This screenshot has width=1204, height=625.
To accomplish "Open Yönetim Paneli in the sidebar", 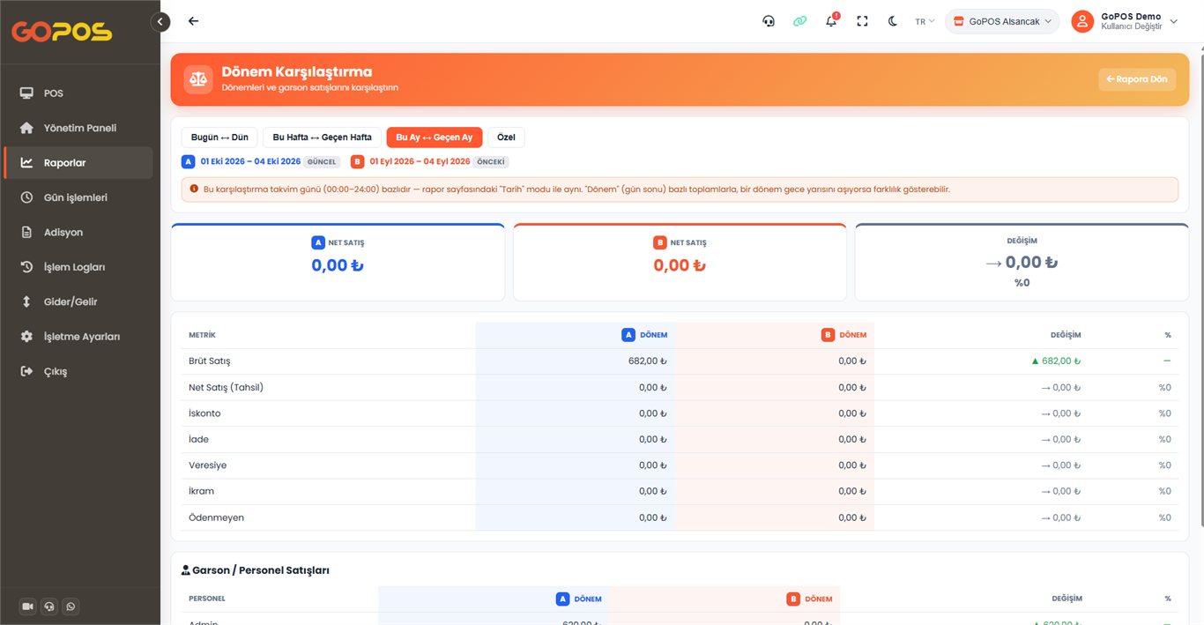I will click(78, 128).
